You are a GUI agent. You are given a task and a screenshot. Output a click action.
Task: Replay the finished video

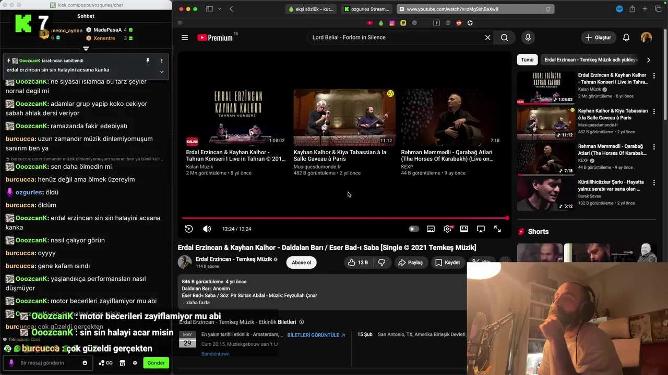pos(189,229)
